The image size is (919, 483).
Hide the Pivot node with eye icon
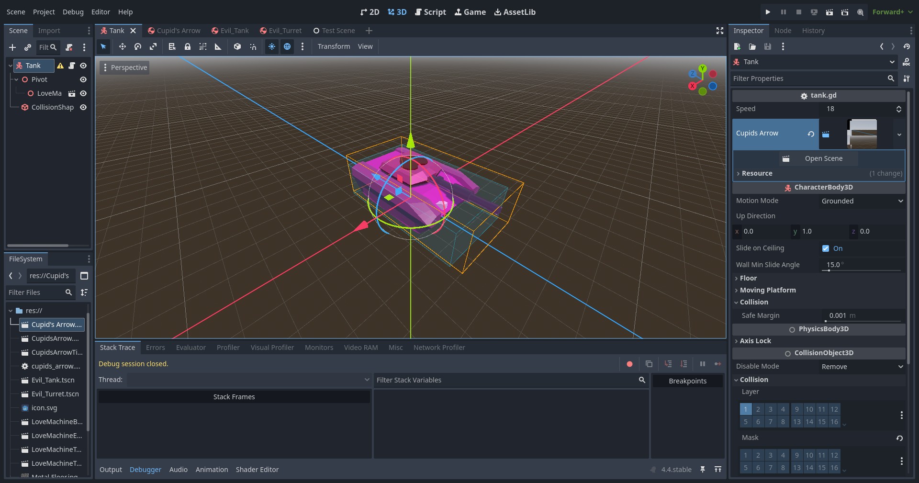(83, 79)
